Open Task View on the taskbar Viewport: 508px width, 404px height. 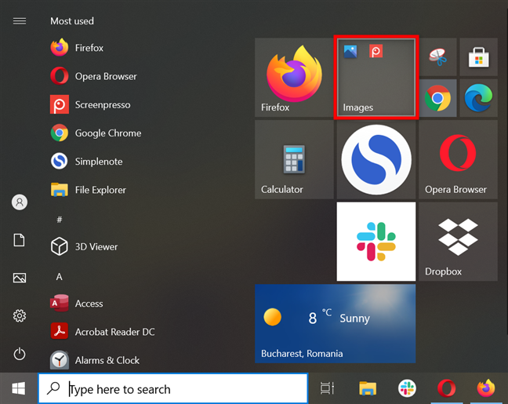pos(327,388)
